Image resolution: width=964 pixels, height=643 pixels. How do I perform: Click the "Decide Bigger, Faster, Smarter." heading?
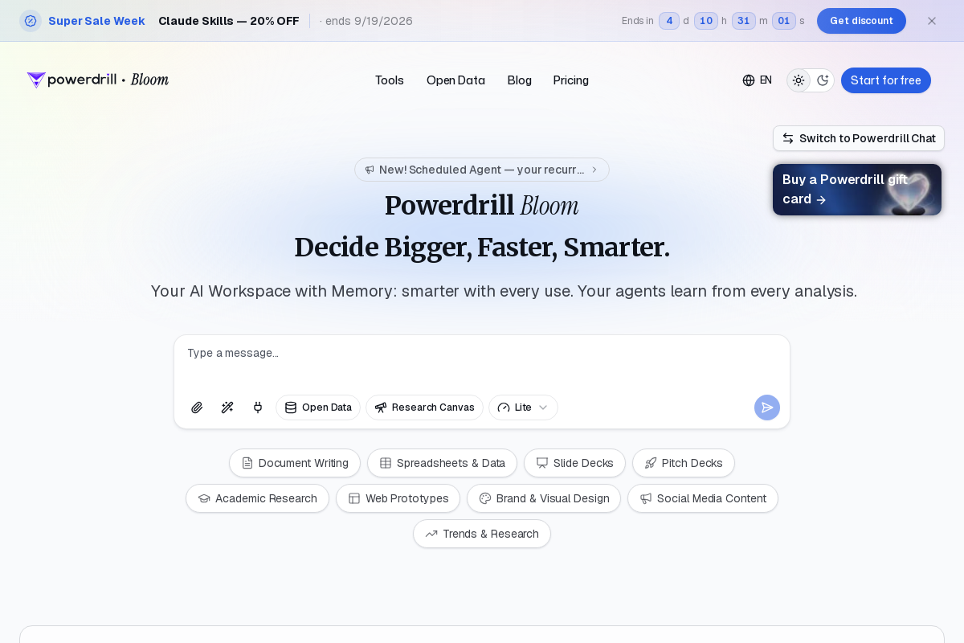pos(482,248)
